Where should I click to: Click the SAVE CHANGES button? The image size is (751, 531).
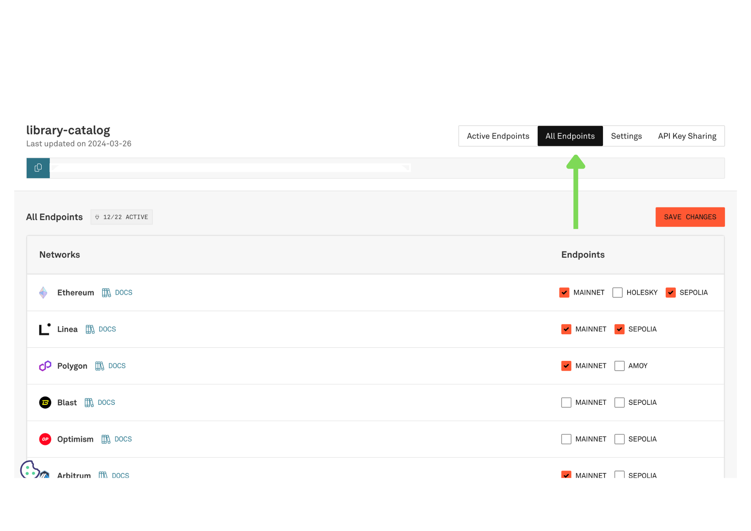pos(690,217)
